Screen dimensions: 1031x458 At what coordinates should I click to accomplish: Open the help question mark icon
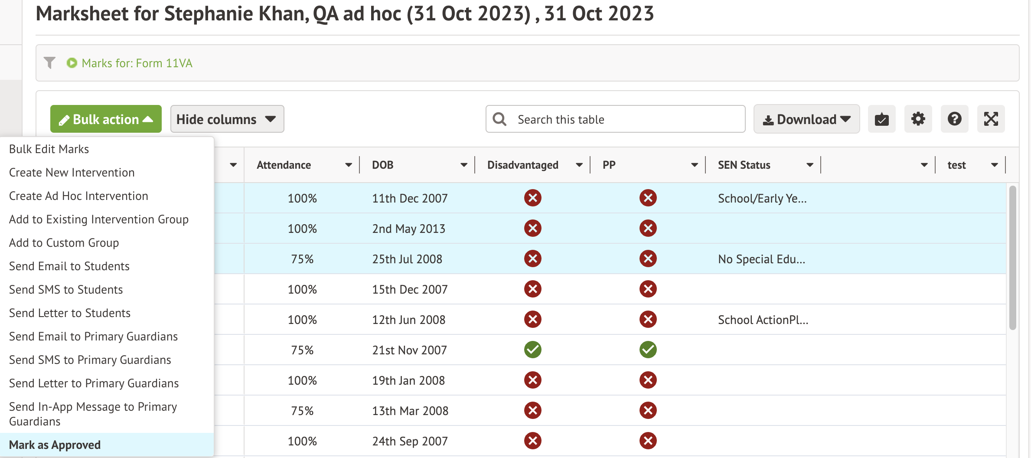(x=954, y=119)
